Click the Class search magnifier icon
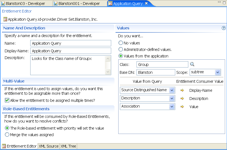The width and height of the screenshot is (227, 150). [192, 64]
